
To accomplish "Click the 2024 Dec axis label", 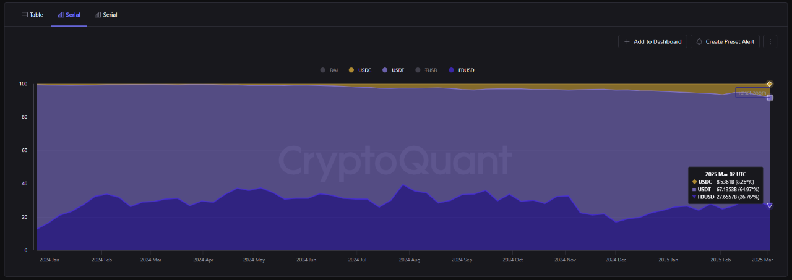I will [x=616, y=260].
